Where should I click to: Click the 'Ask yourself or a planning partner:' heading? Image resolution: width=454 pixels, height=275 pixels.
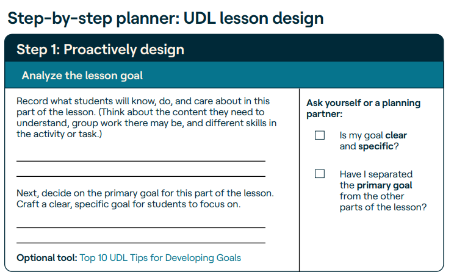(x=363, y=109)
